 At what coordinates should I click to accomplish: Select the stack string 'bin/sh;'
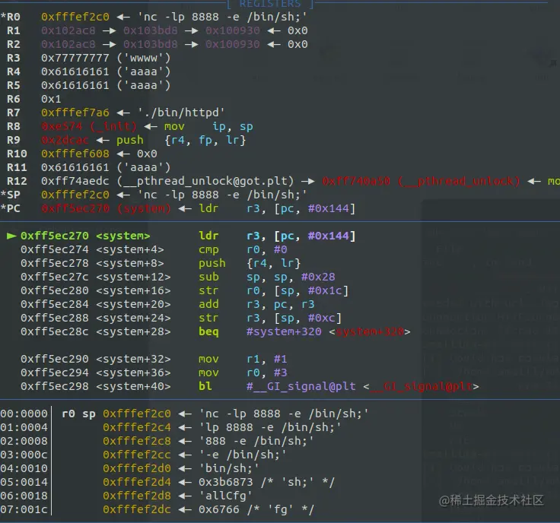pos(229,468)
